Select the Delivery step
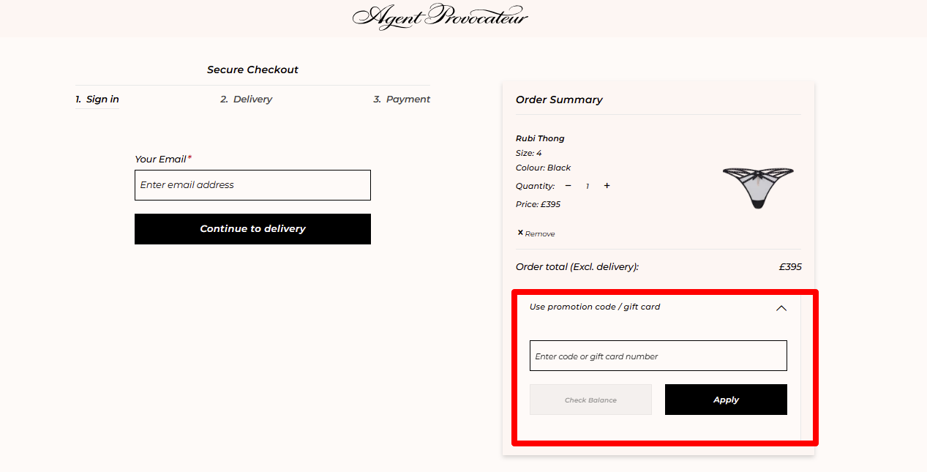Viewport: 927px width, 472px height. (247, 100)
